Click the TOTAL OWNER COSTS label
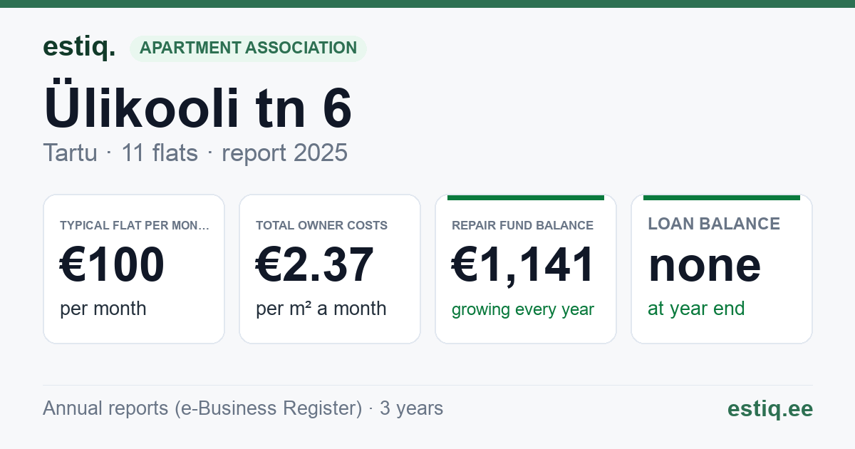This screenshot has height=449, width=855. [x=322, y=225]
